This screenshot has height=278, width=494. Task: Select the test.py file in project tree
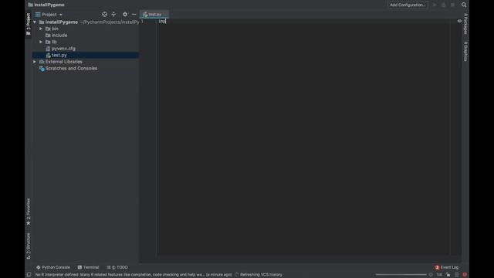86,55
